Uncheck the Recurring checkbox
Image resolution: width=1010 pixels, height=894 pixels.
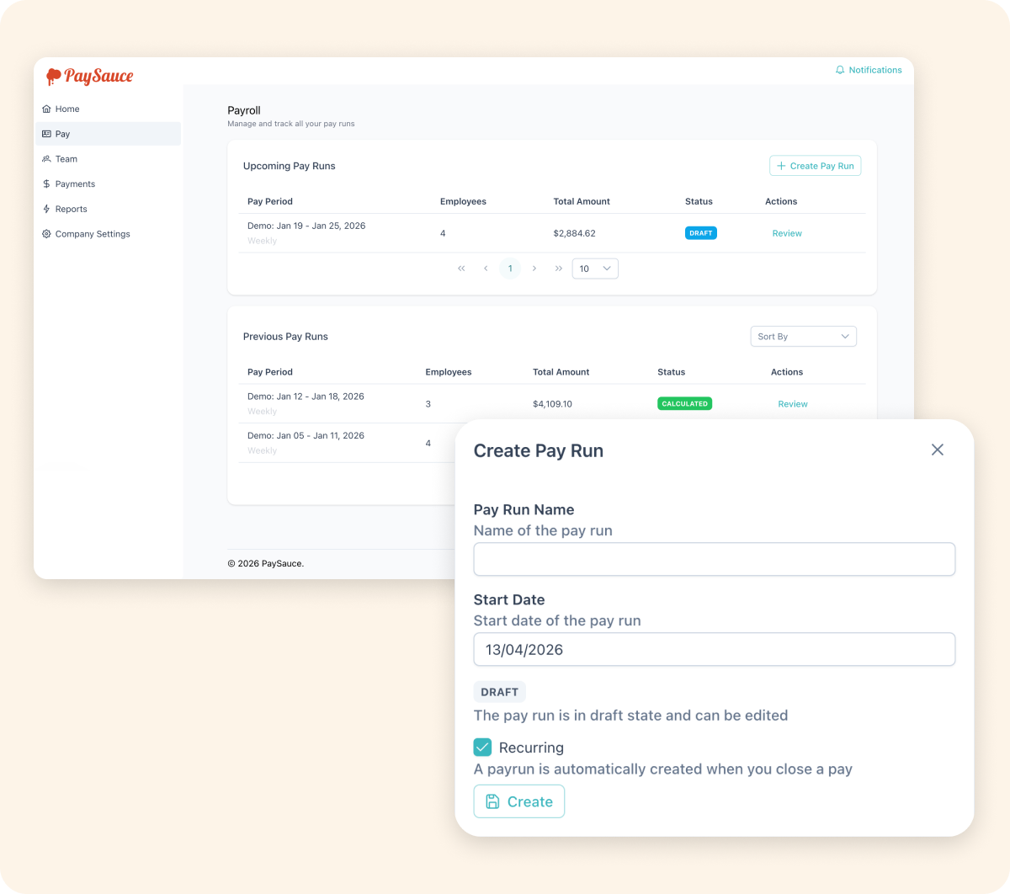click(x=482, y=748)
